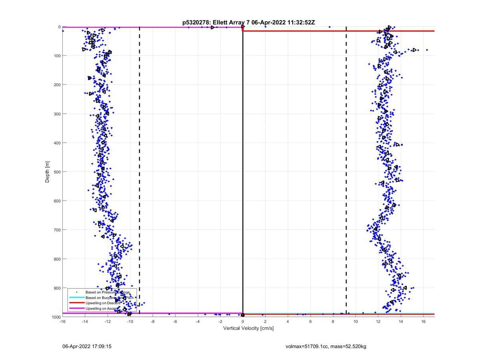Click velocity axis tick label '12'
Viewport: 480px width, 356px height.
(378, 322)
